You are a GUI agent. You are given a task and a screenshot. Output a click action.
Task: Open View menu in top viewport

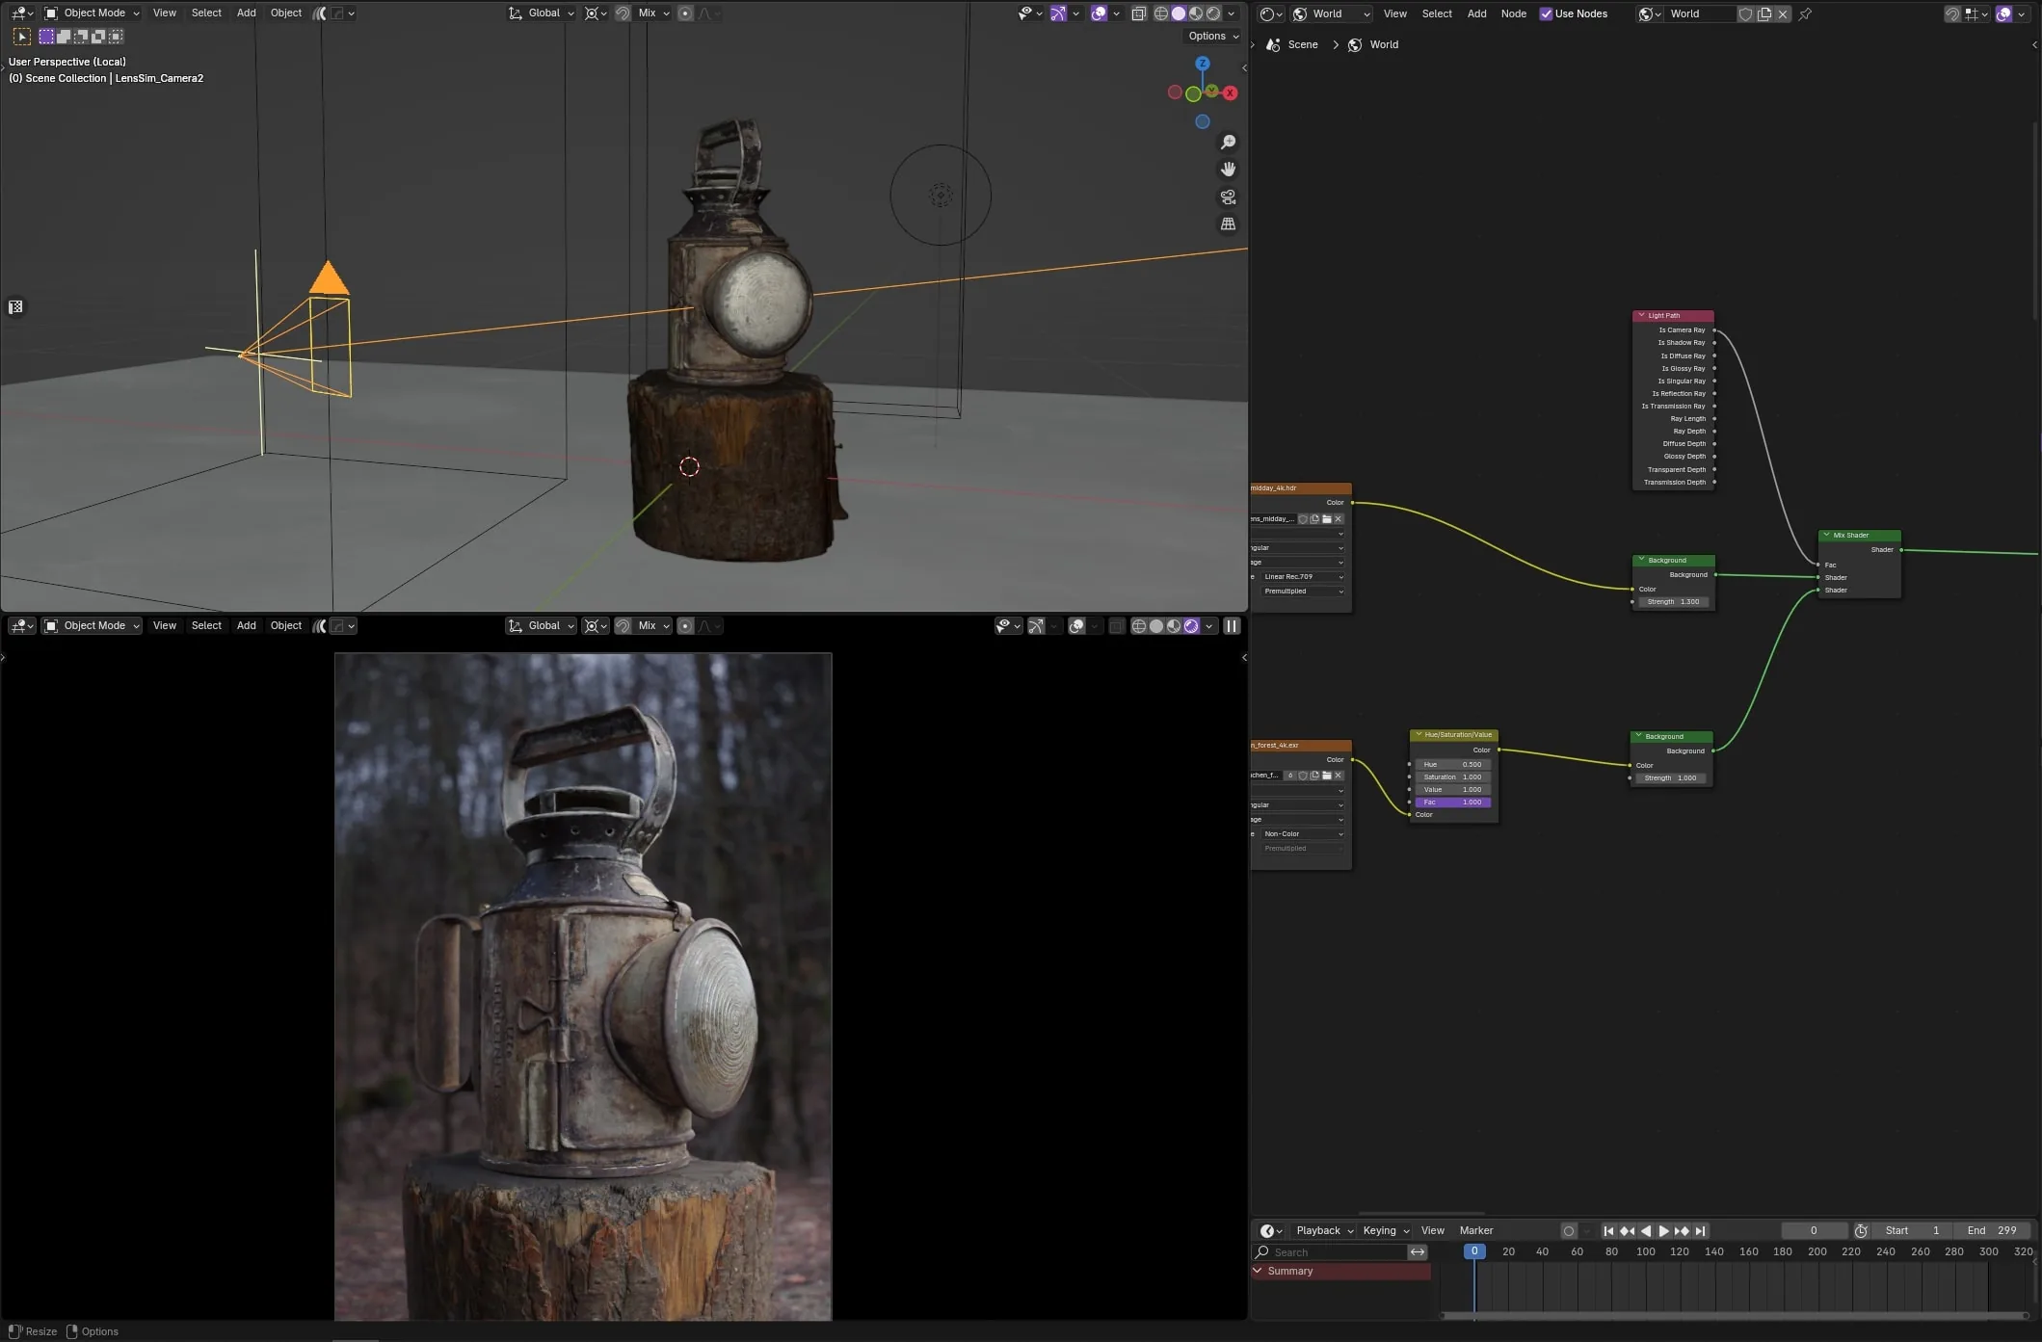tap(165, 13)
